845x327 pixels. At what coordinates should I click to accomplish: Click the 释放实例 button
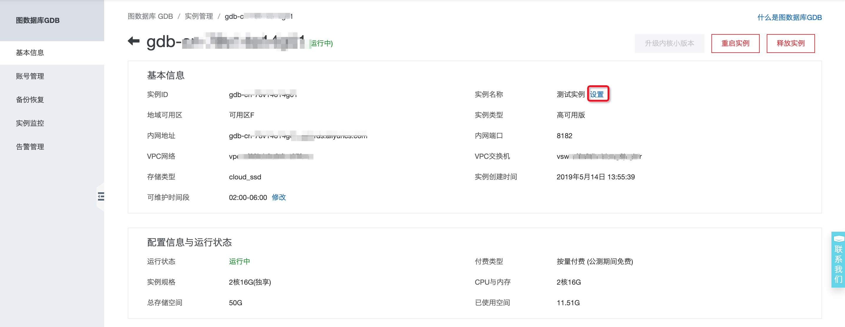pyautogui.click(x=791, y=43)
